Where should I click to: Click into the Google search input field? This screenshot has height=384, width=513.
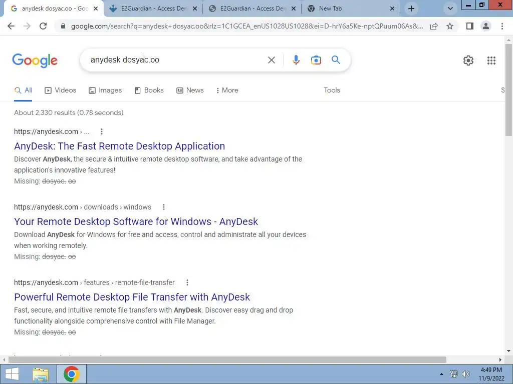(177, 60)
